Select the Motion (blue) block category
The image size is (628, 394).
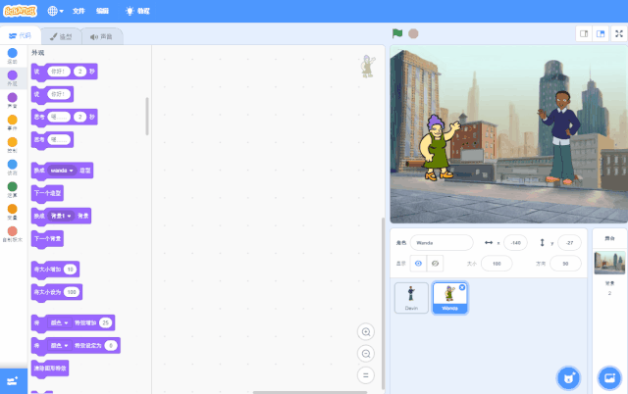tap(13, 56)
